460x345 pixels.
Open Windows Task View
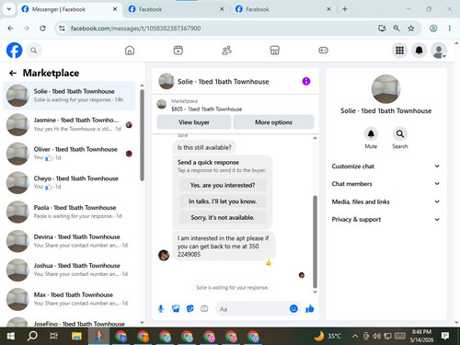pyautogui.click(x=54, y=336)
